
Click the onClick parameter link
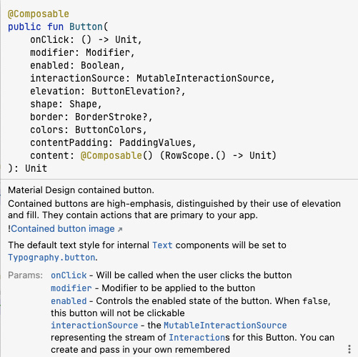(x=69, y=275)
